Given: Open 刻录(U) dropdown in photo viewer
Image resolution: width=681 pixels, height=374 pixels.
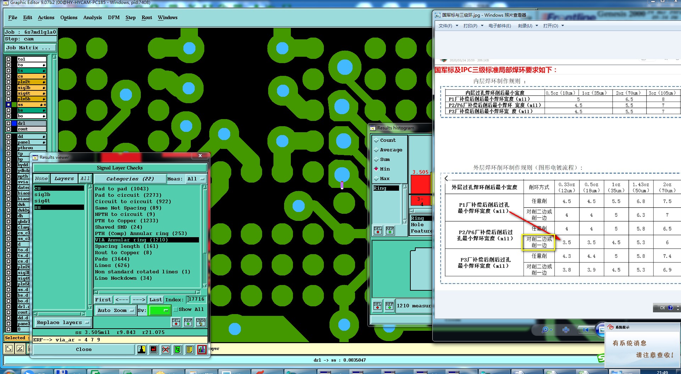Looking at the screenshot, I should click(x=528, y=26).
